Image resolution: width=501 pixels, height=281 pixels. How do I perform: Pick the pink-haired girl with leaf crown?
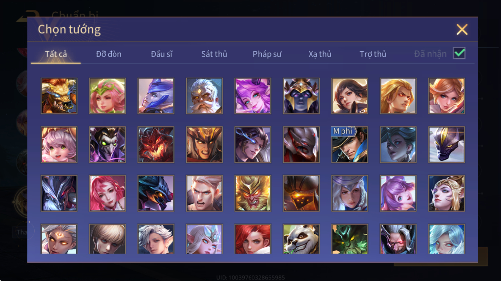pyautogui.click(x=108, y=96)
